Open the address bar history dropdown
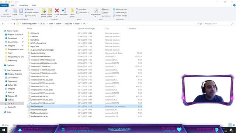The height and width of the screenshot is (133, 236). click(198, 24)
